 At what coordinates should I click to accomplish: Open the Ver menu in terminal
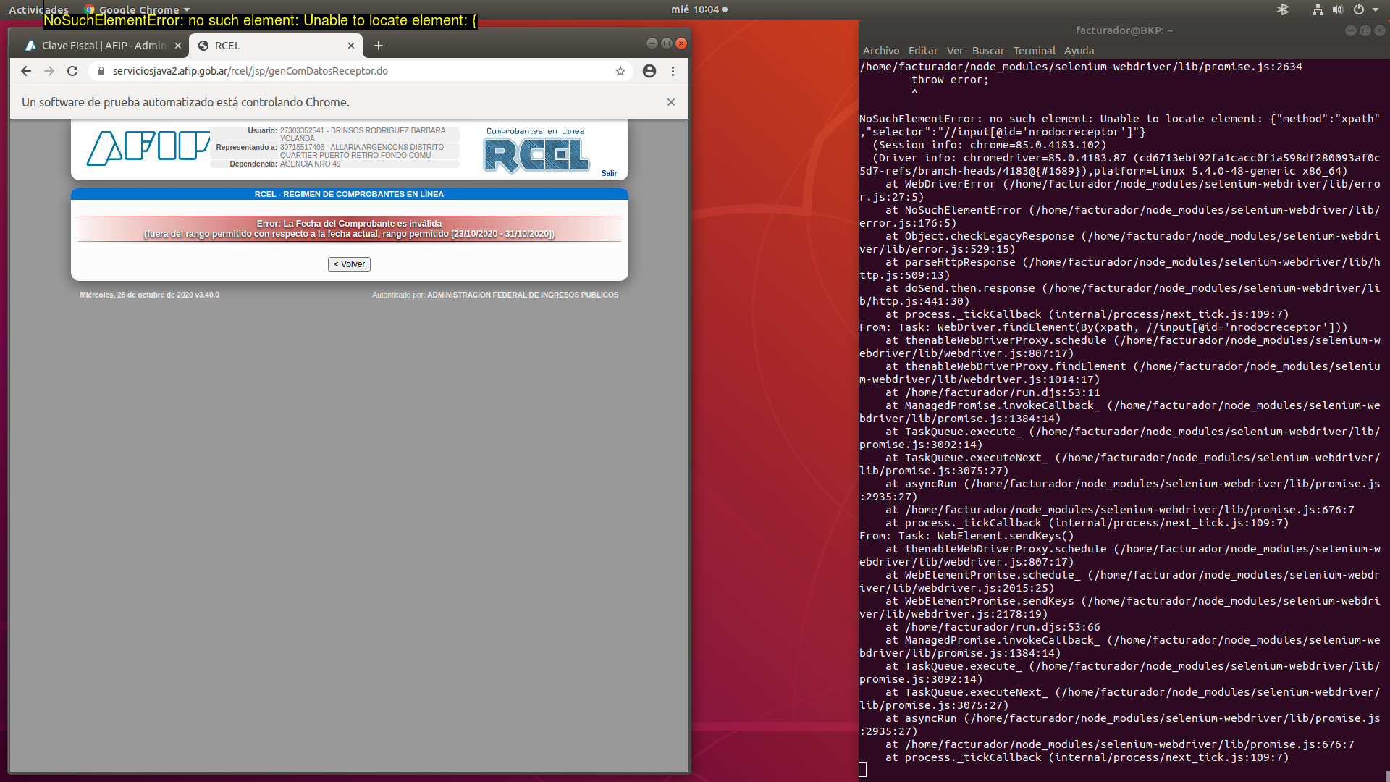955,51
